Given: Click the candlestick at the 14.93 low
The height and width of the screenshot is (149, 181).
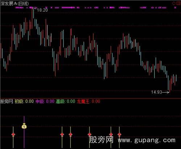Looking at the screenshot, I should [170, 86].
